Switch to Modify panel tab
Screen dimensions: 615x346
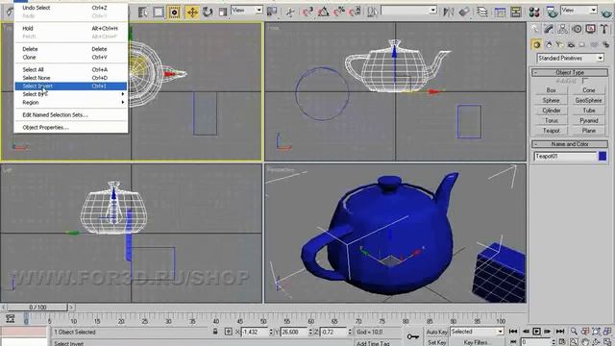pos(549,29)
